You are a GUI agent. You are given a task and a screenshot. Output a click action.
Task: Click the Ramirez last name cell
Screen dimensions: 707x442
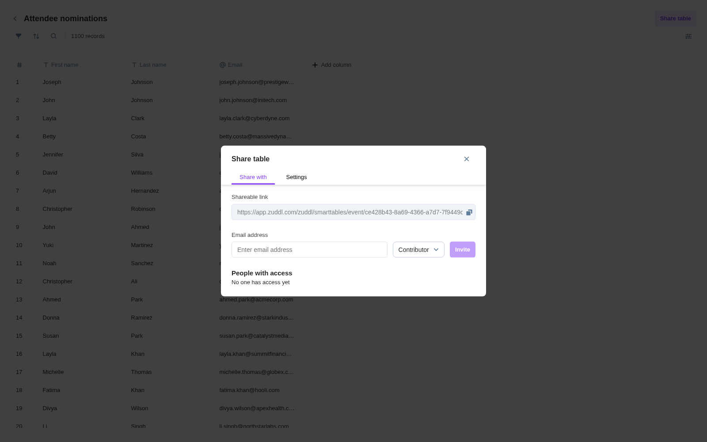[170, 318]
